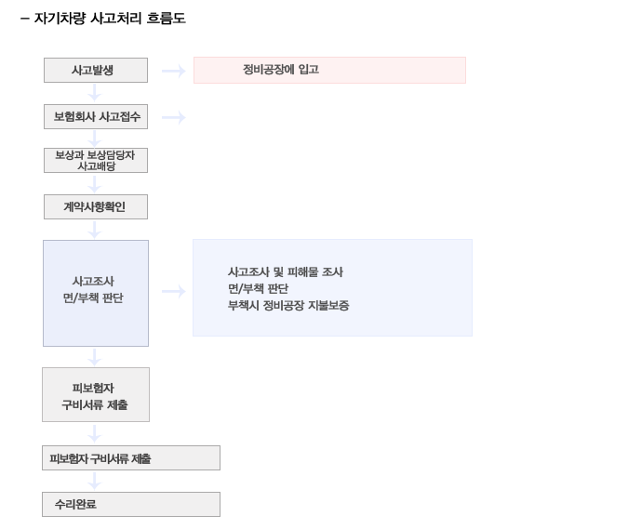Screen dimensions: 628x529
Task: Click the 자기차량 사고처리 흐름도 heading
Action: click(110, 19)
